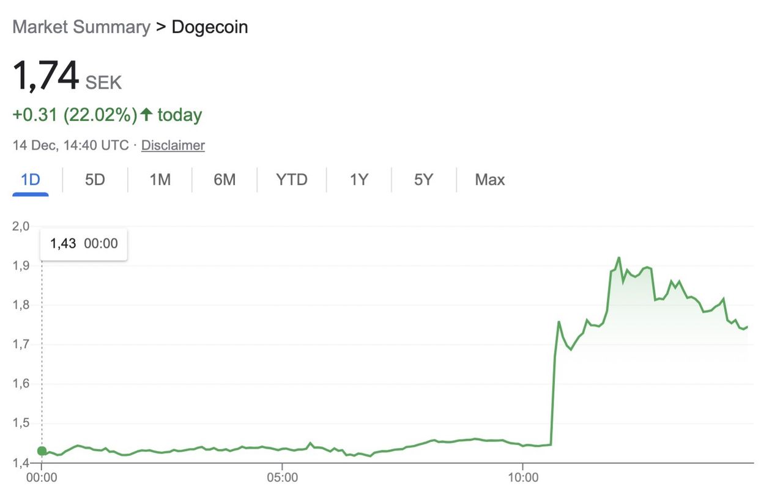View the 5Y price chart
Image resolution: width=783 pixels, height=492 pixels.
click(x=423, y=180)
